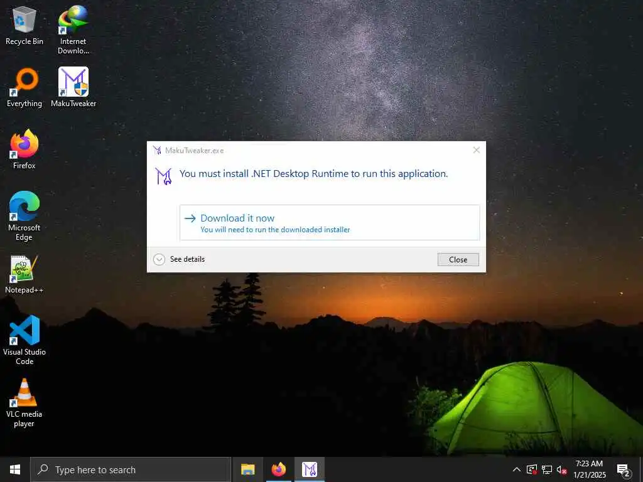Open the Windows Start menu
Image resolution: width=643 pixels, height=482 pixels.
point(15,469)
